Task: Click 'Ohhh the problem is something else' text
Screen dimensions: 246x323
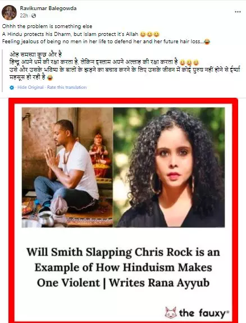Action: tap(47, 26)
